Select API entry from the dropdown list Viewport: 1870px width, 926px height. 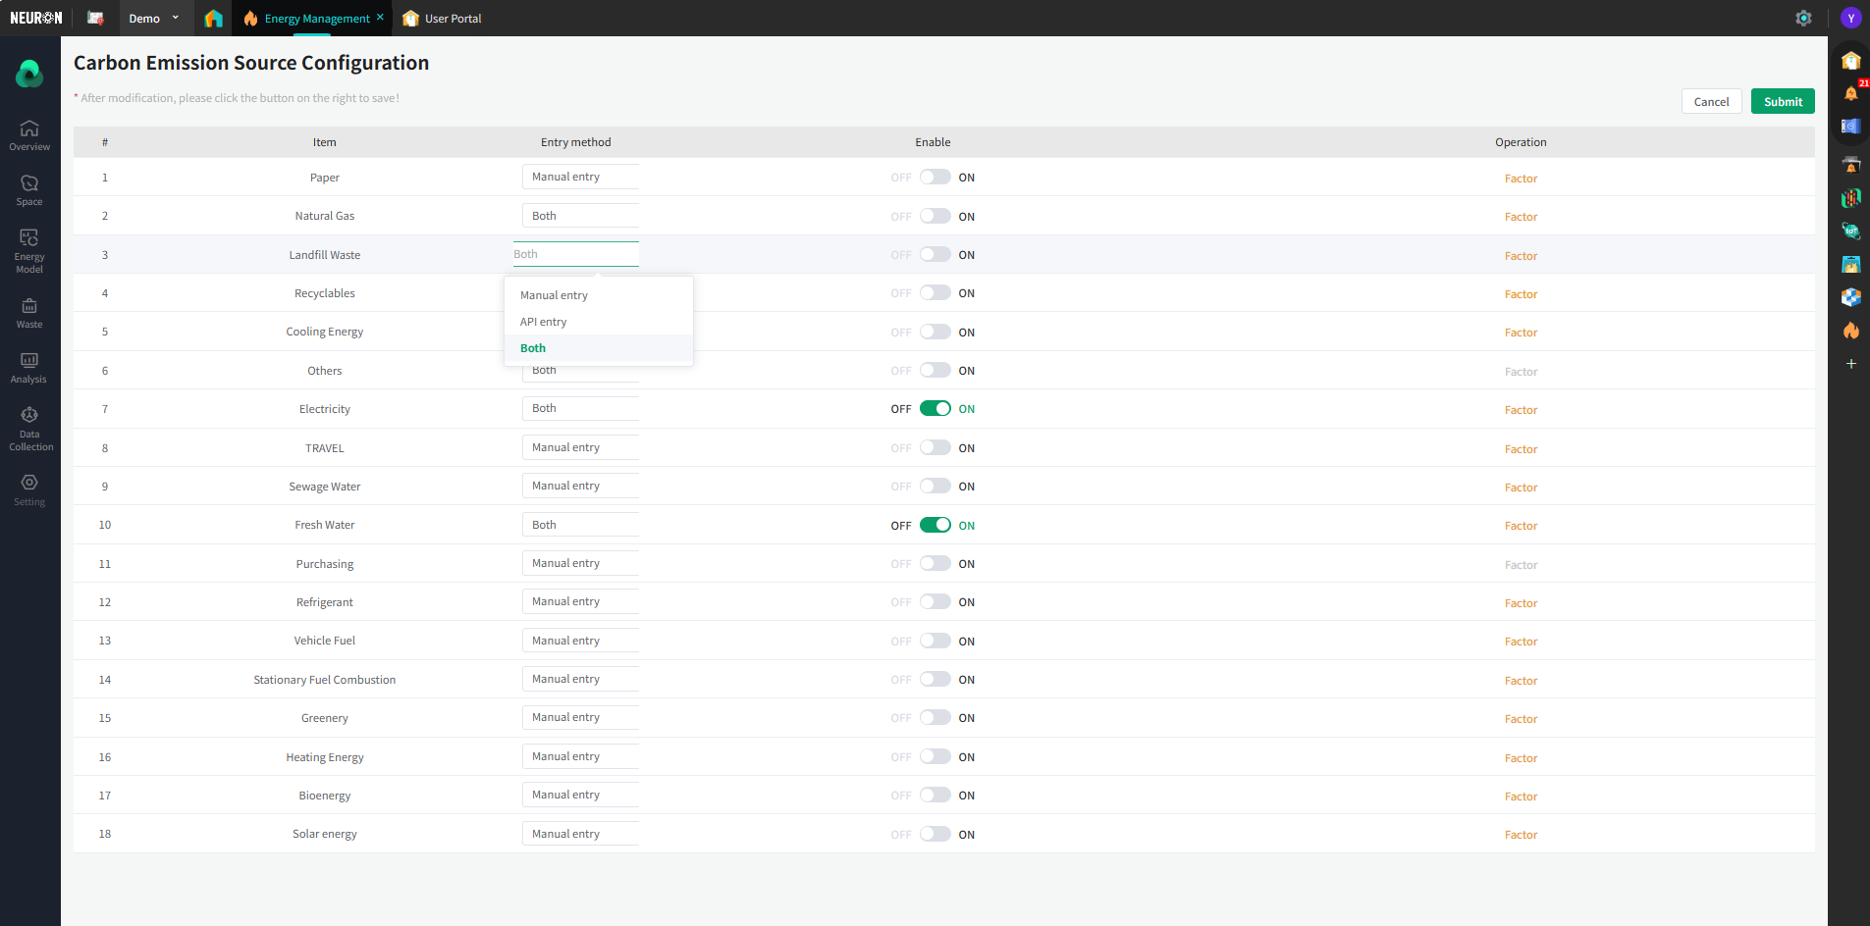[x=544, y=322]
